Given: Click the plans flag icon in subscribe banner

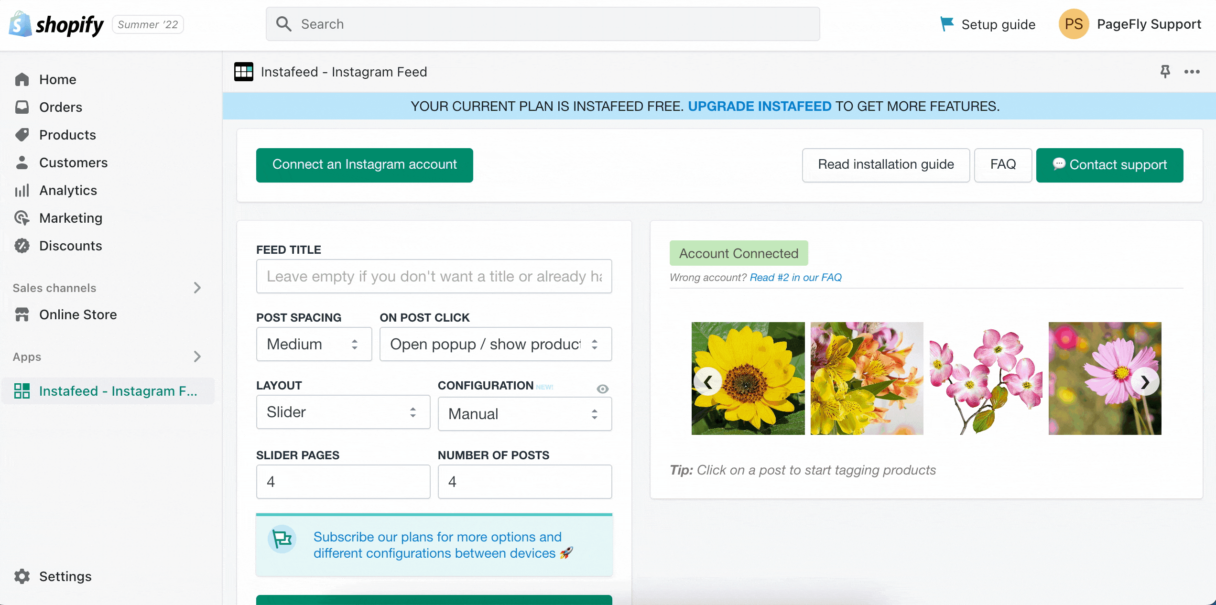Looking at the screenshot, I should (x=282, y=540).
